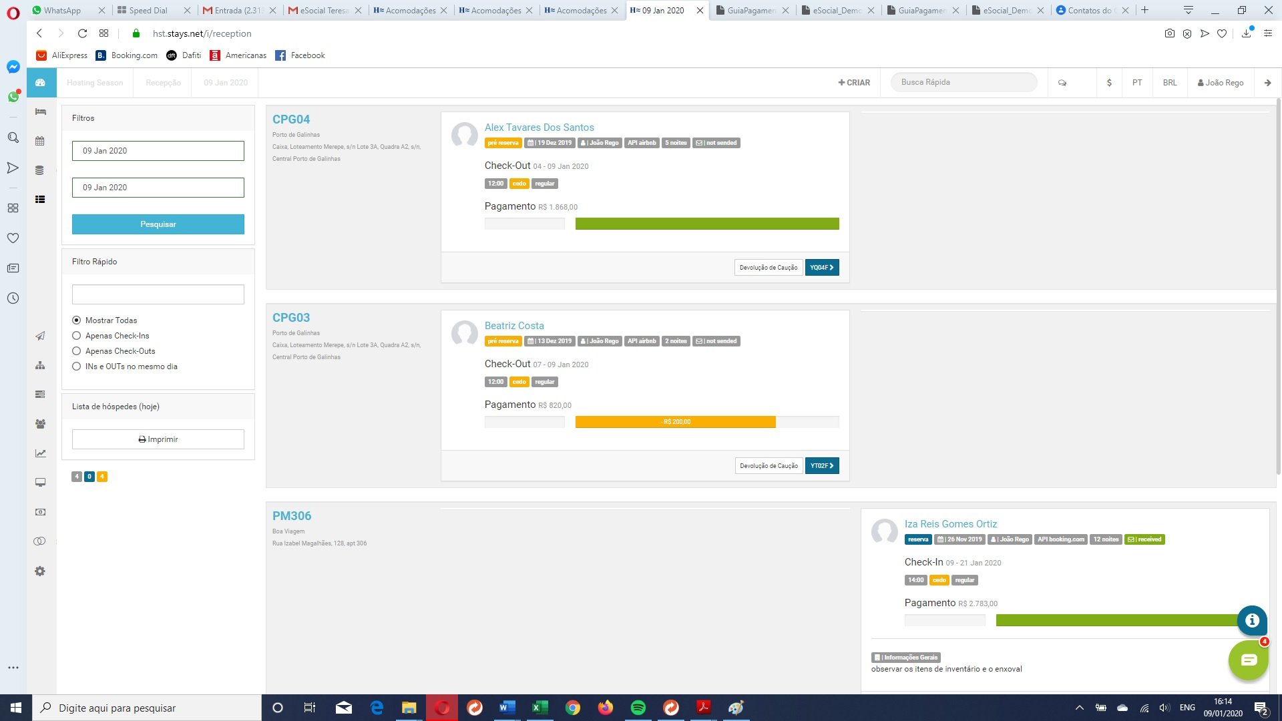Open Opera history clock icon
The height and width of the screenshot is (721, 1282).
13,298
